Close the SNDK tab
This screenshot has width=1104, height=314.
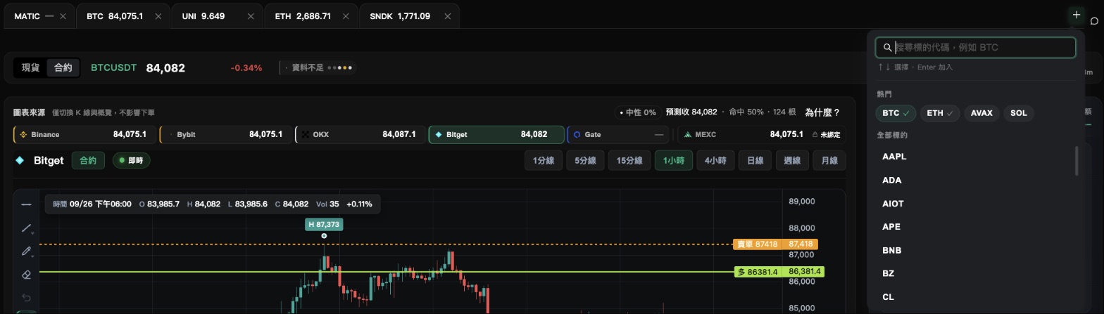pyautogui.click(x=447, y=16)
